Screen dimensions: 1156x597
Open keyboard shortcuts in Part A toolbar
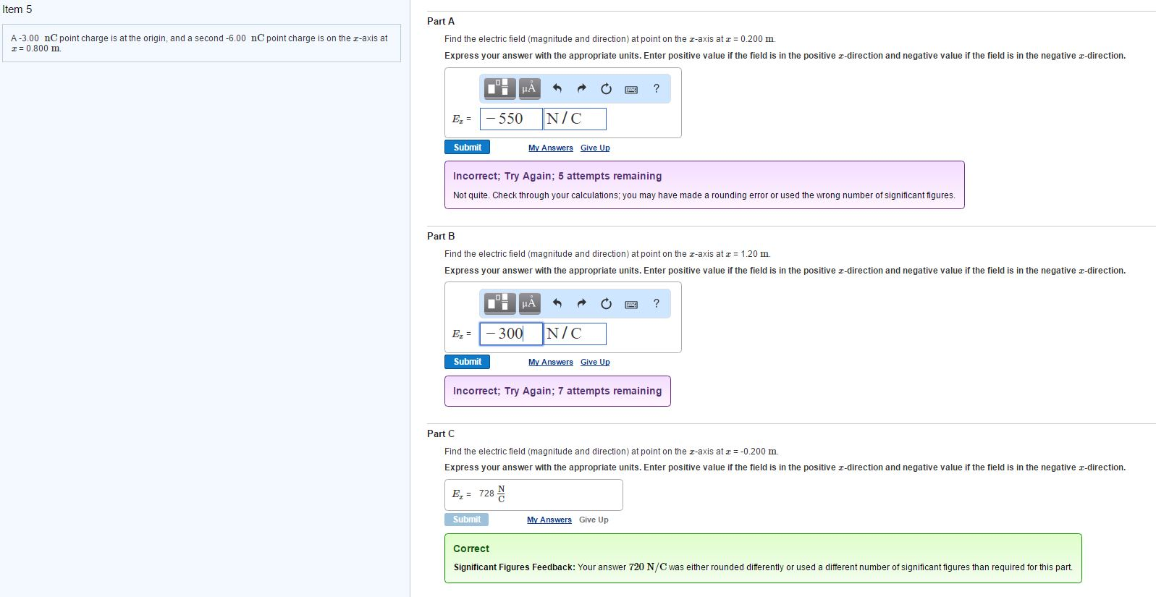[x=631, y=89]
